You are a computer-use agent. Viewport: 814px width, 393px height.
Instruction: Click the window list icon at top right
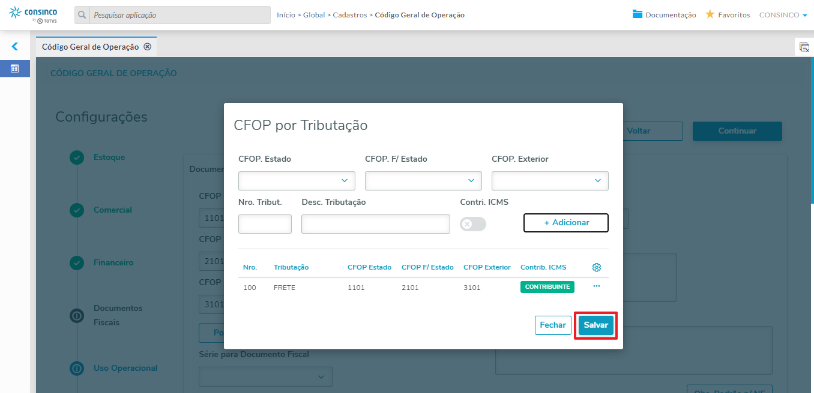pyautogui.click(x=804, y=47)
